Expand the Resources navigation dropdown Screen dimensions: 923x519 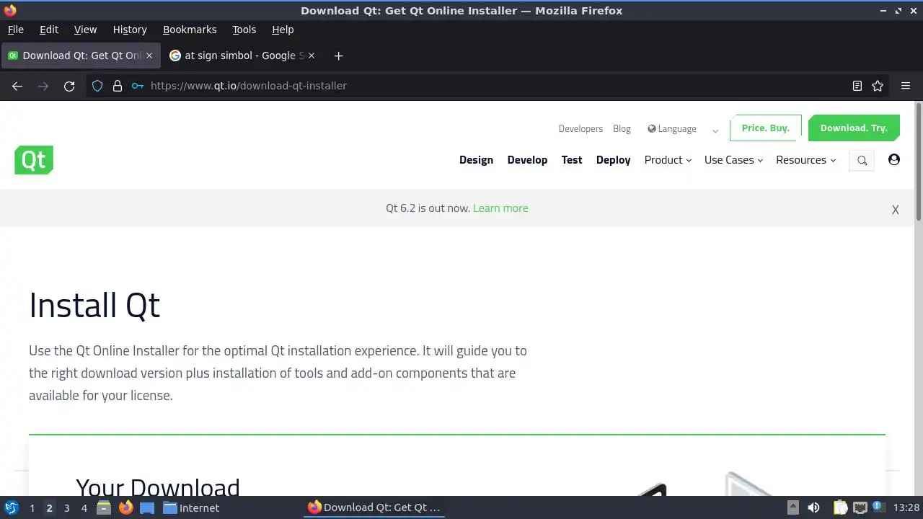point(805,160)
